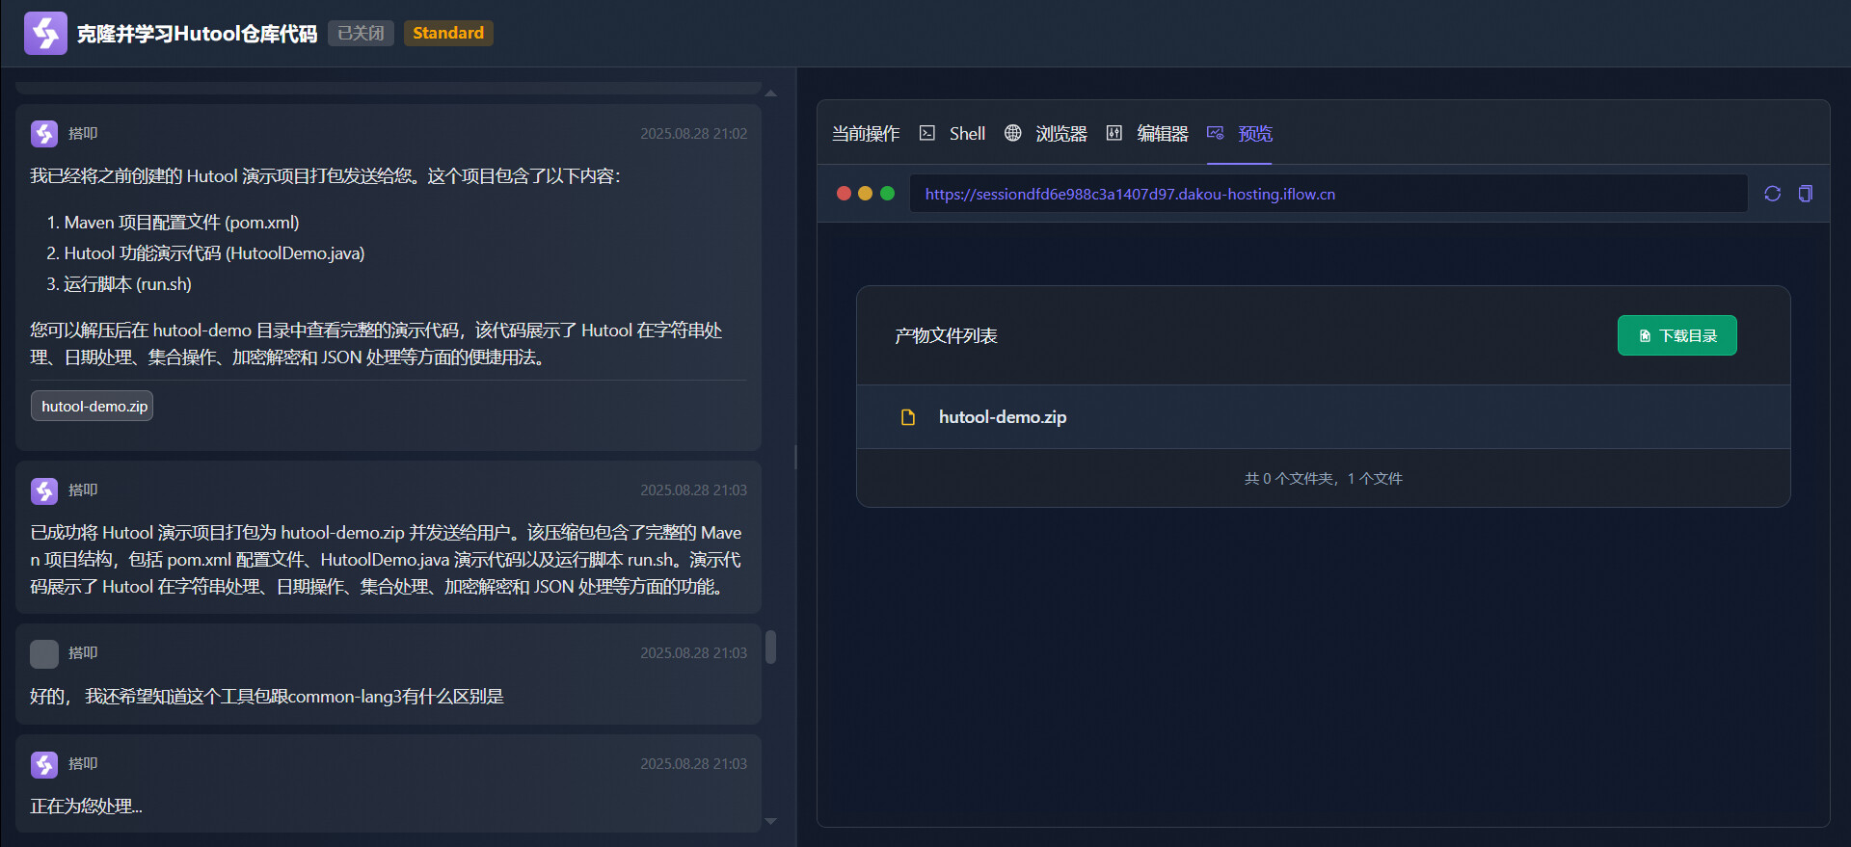Open the hutool-demo.zip attachment chip in chat
Viewport: 1851px width, 847px height.
click(x=94, y=407)
